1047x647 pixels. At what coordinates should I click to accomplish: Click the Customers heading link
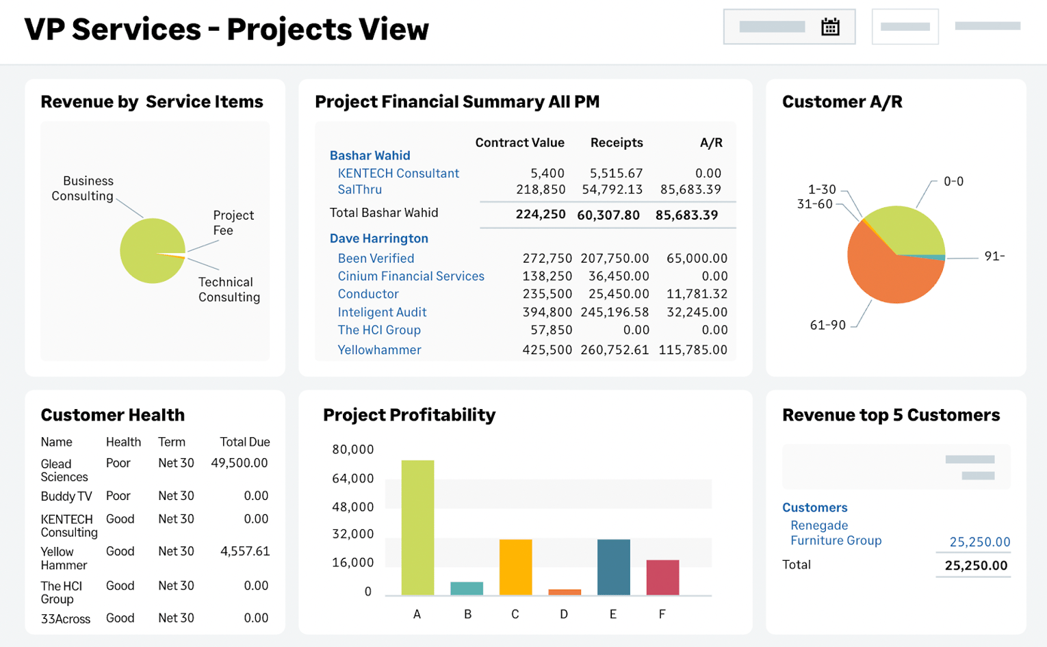click(814, 507)
